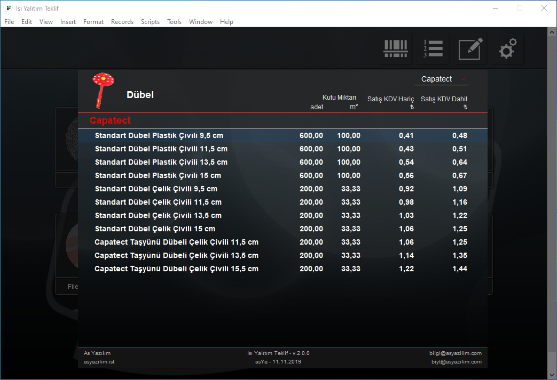The image size is (557, 380).
Task: Click price 0,92 KDV hariç value
Action: (406, 189)
